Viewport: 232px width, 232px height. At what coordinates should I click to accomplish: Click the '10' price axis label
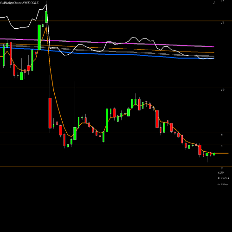(222, 90)
